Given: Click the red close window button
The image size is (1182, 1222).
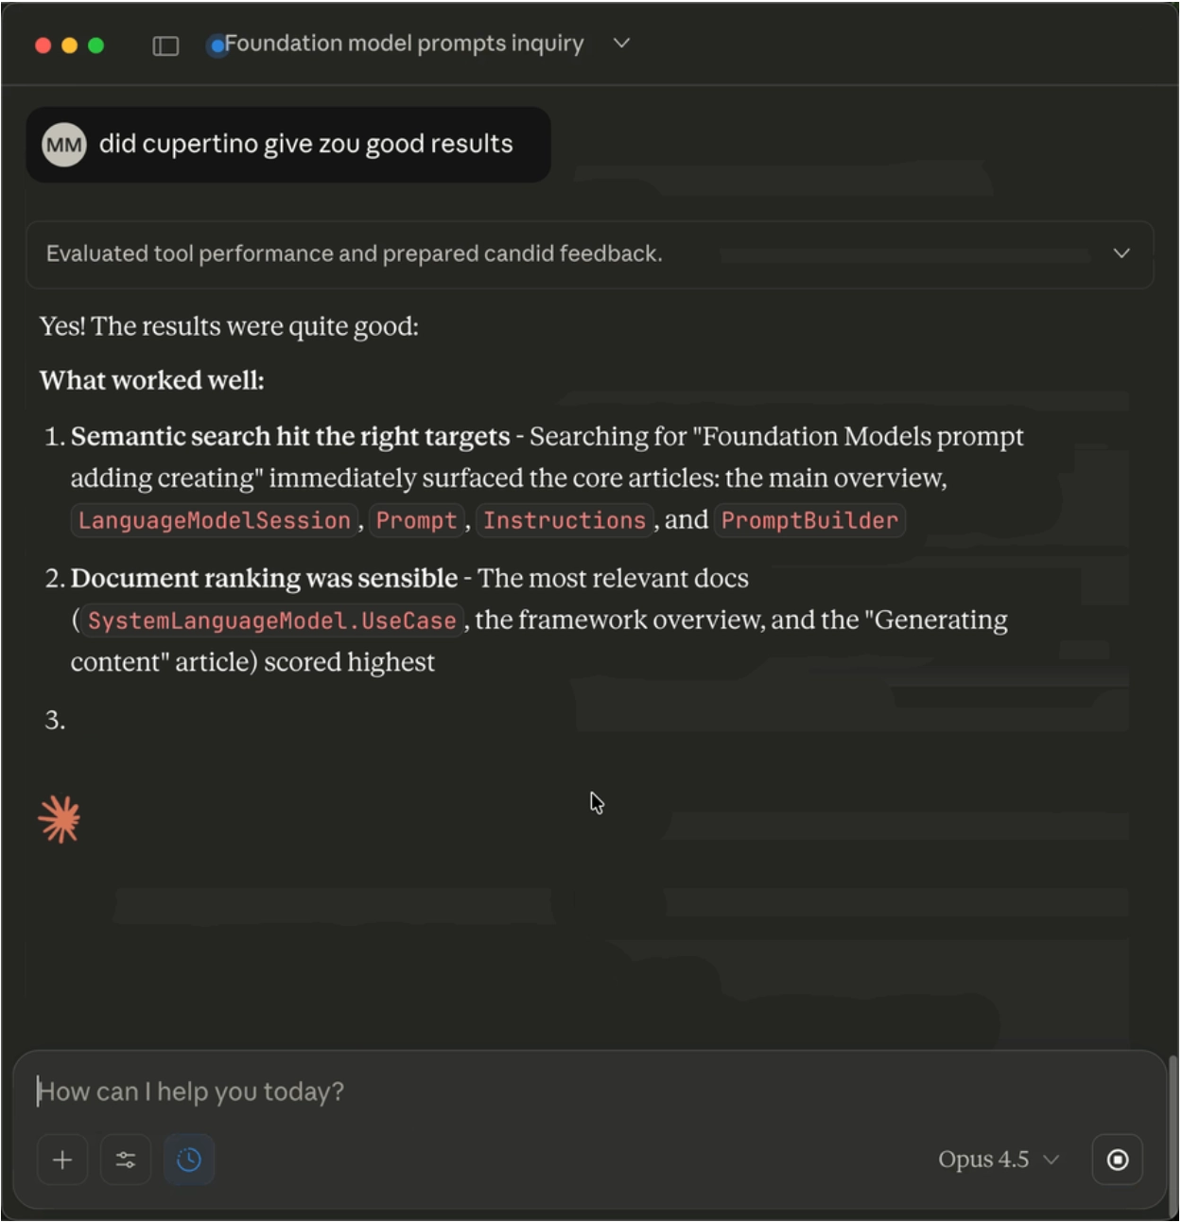Looking at the screenshot, I should pyautogui.click(x=43, y=45).
